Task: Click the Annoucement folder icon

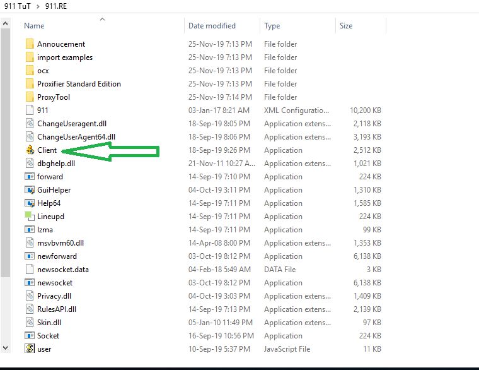Action: [x=30, y=44]
